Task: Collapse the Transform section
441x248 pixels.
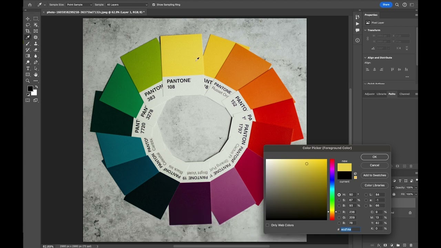Action: [x=366, y=30]
